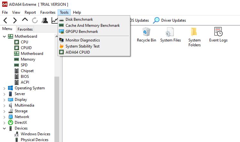This screenshot has width=240, height=142.
Task: Expand the Storage node
Action: pos(4,111)
